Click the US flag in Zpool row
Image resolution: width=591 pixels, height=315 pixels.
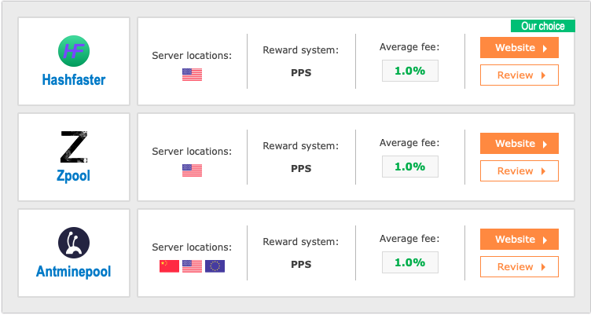[x=193, y=170]
